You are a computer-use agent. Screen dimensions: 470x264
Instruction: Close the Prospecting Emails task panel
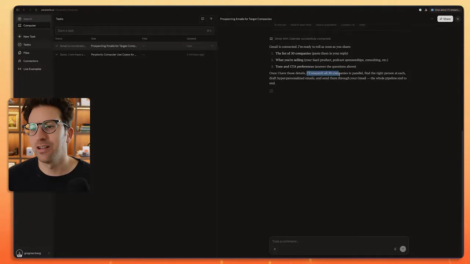[x=458, y=19]
